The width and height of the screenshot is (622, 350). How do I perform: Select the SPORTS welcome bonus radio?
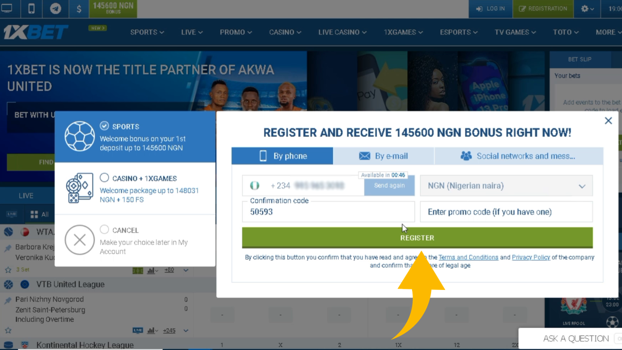(x=104, y=126)
